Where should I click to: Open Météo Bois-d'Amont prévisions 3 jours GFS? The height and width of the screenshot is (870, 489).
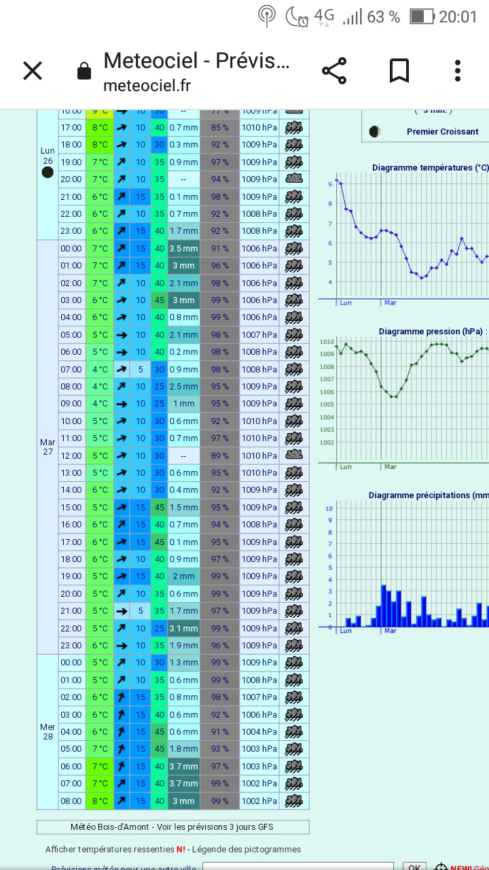173,827
